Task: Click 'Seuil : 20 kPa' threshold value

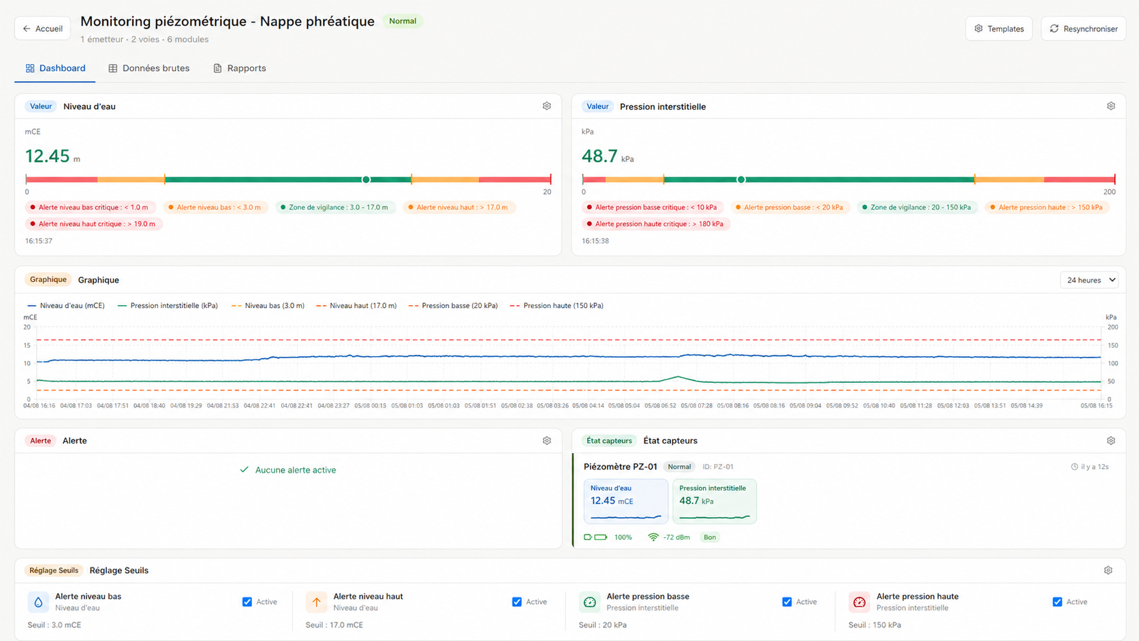Action: pos(602,625)
